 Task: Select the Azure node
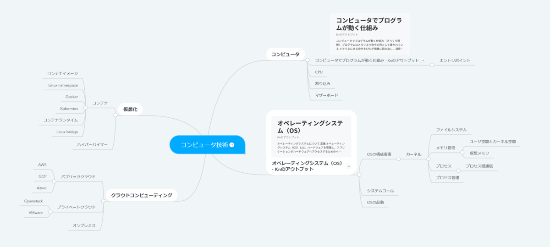42,188
